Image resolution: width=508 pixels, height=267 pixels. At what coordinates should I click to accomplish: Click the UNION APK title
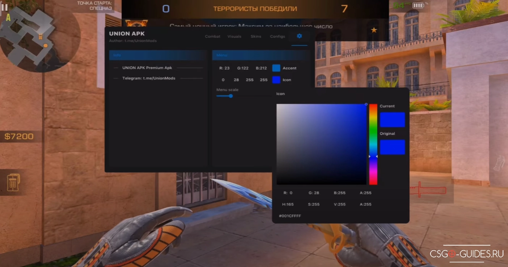pyautogui.click(x=127, y=34)
